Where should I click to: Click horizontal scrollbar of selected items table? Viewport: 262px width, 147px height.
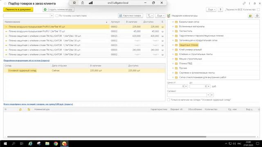pos(107,137)
